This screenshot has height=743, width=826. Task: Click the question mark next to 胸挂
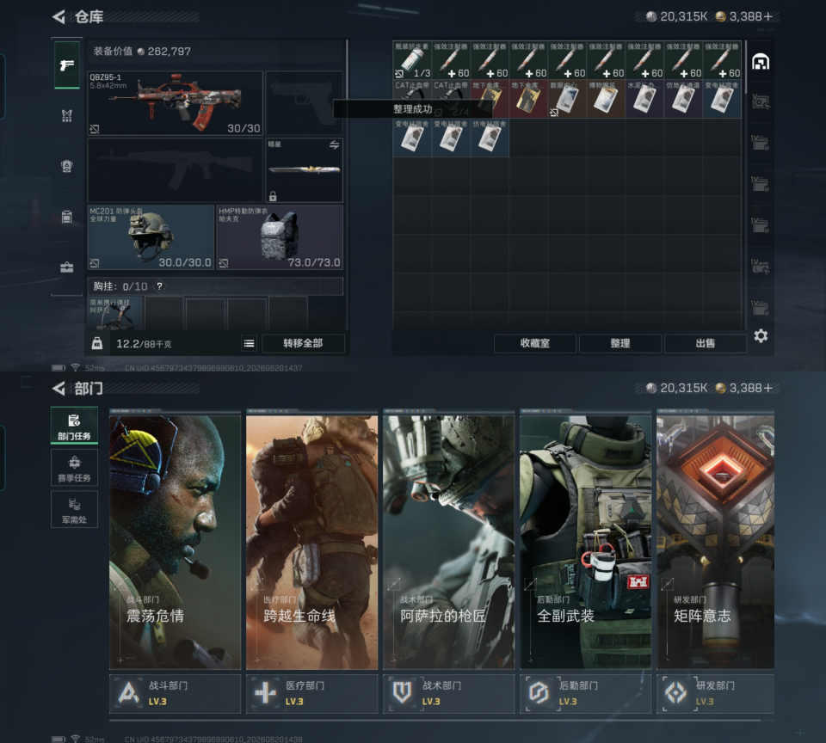tap(160, 286)
